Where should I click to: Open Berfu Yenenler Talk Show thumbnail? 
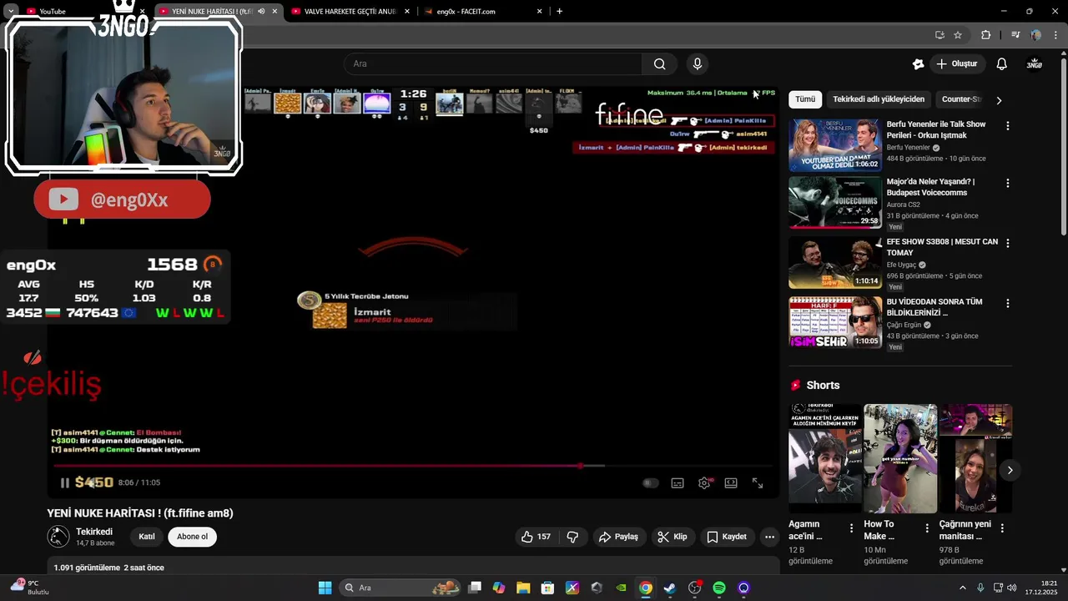click(835, 145)
